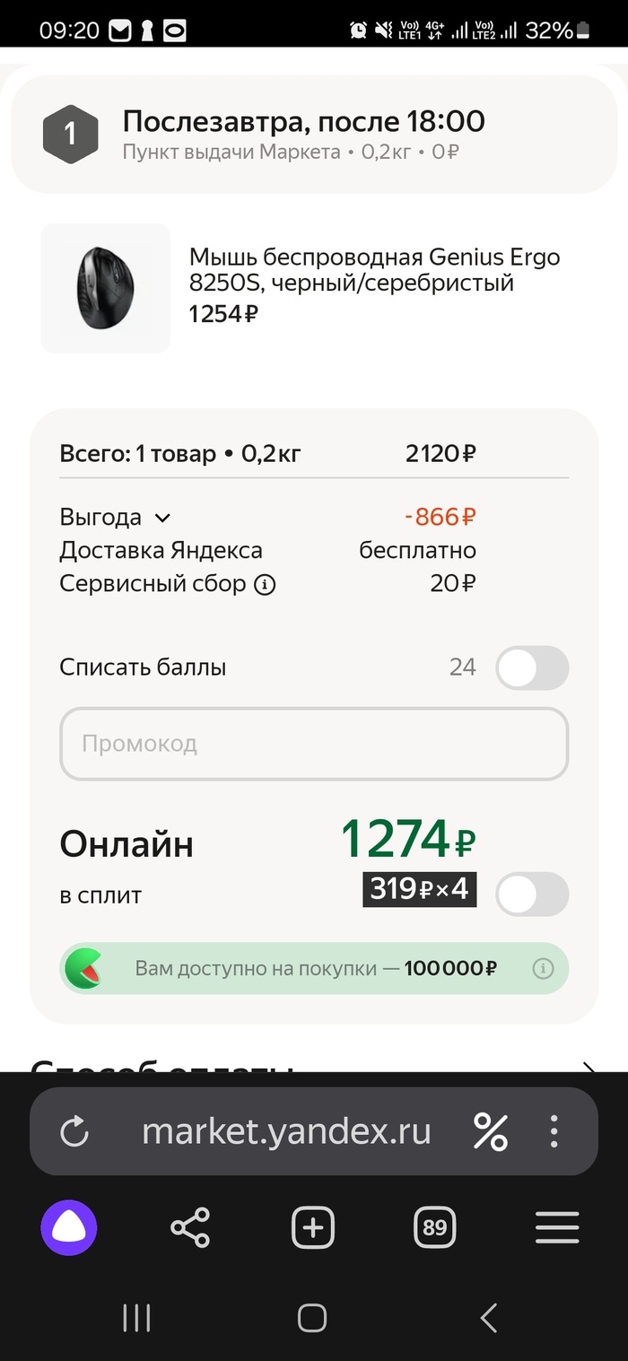Reload the page with refresh icon

coord(74,1132)
